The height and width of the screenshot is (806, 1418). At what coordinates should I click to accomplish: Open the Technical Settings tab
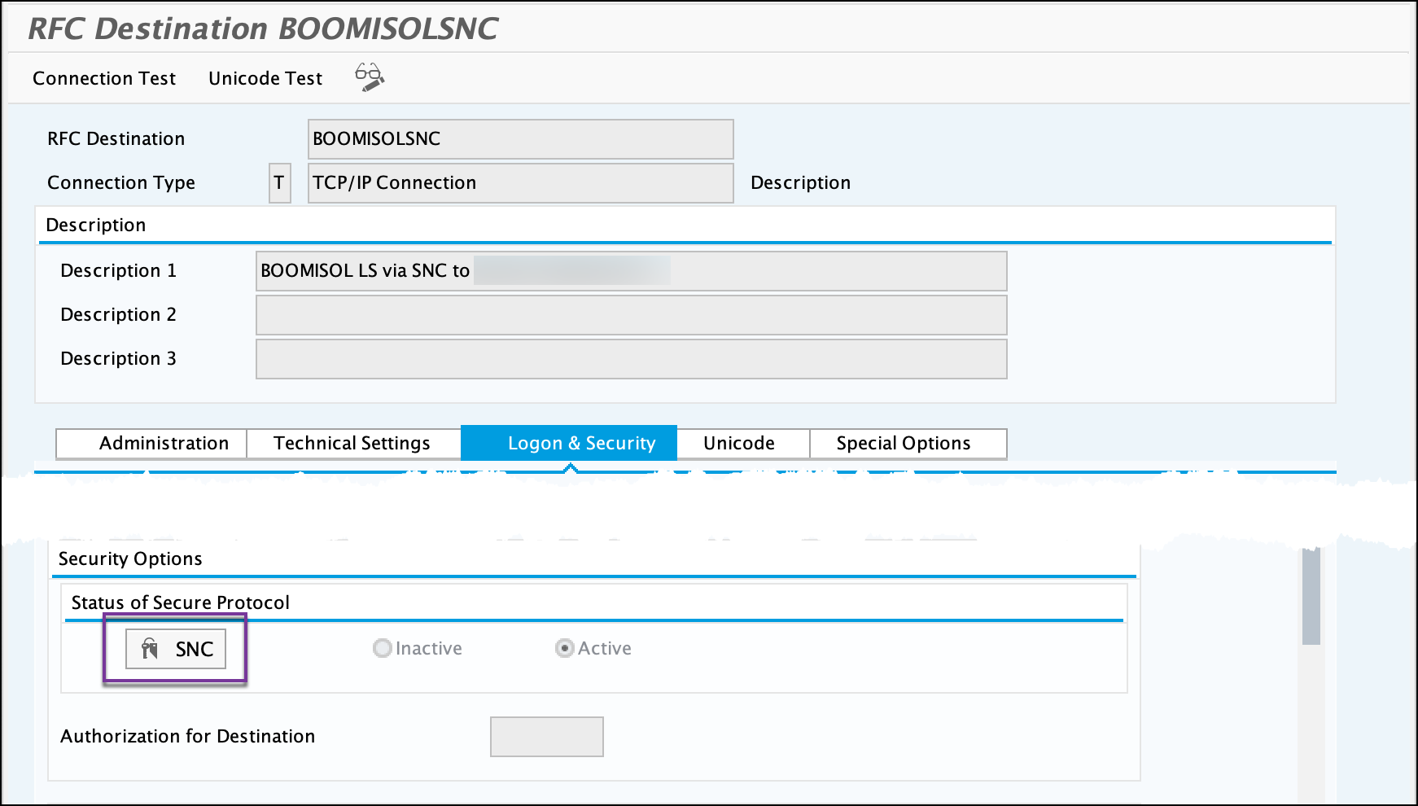pyautogui.click(x=352, y=443)
